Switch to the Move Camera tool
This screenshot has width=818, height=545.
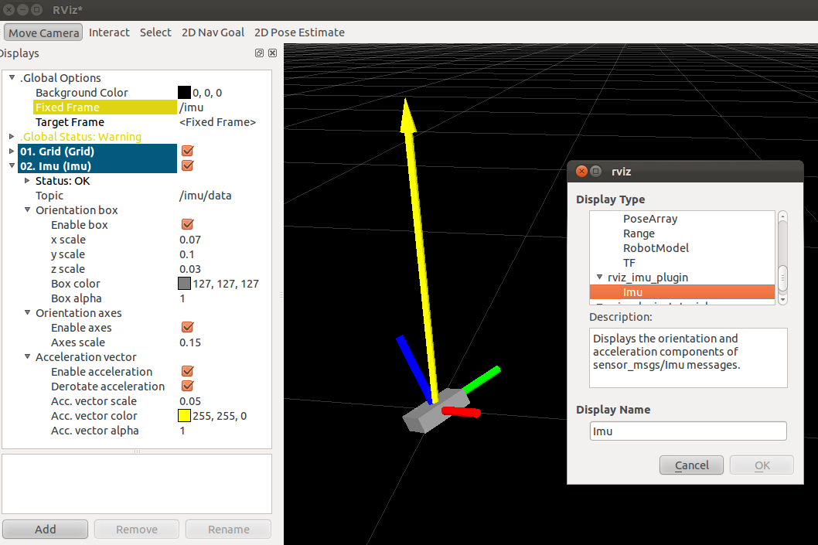click(44, 32)
